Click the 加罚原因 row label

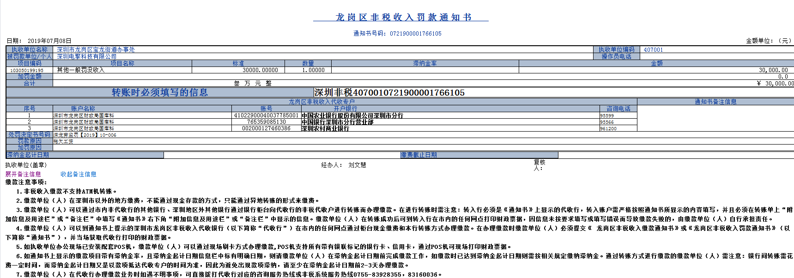pos(30,148)
